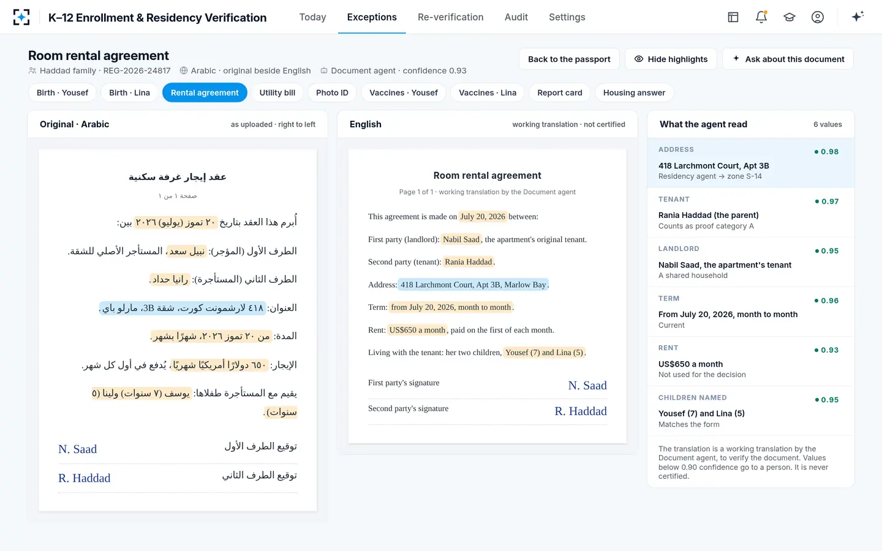Click highlighted Arabic address line with 3B
Screen dimensions: 882x551
coord(182,308)
